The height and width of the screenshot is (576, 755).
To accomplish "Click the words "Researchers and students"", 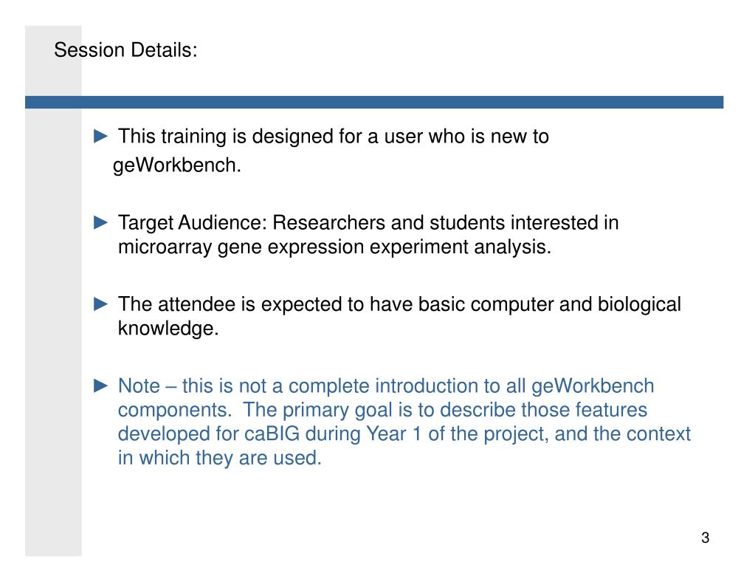I will coord(389,223).
